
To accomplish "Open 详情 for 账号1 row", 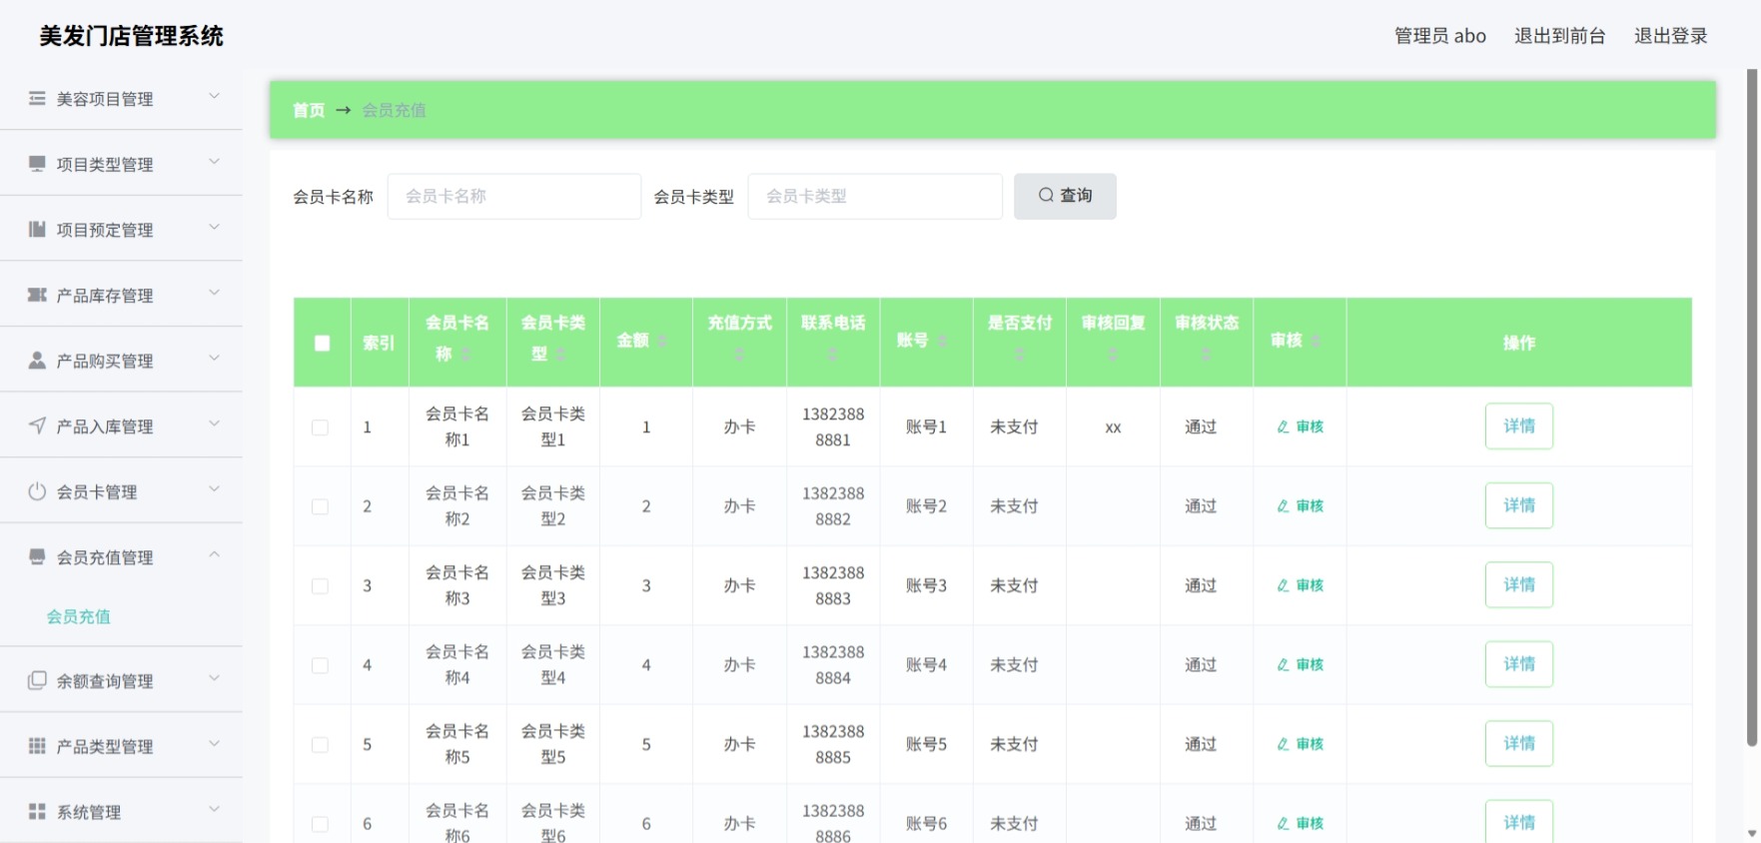I will [x=1518, y=426].
